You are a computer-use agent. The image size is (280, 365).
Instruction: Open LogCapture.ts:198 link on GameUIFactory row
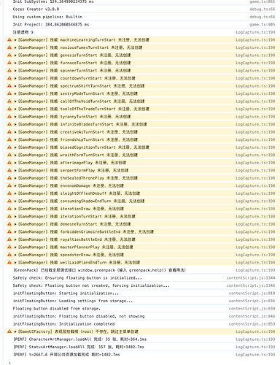point(255,331)
